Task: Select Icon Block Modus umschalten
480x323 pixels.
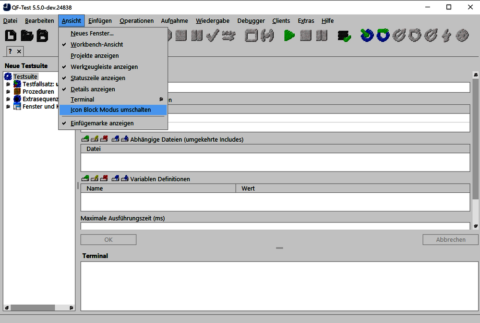Action: [110, 110]
